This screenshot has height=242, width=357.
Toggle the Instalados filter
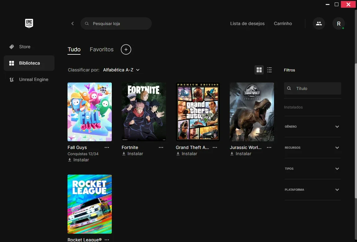click(293, 107)
